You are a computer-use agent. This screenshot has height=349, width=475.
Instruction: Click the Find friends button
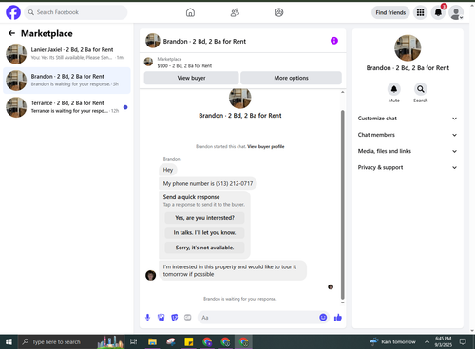click(x=390, y=12)
